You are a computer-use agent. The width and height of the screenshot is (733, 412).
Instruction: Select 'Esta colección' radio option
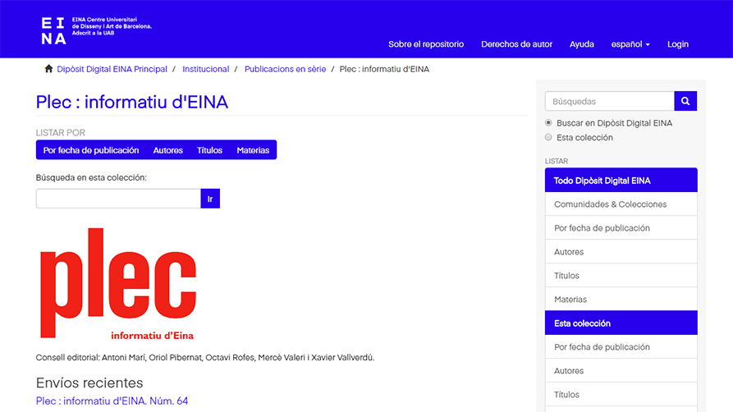click(x=548, y=137)
